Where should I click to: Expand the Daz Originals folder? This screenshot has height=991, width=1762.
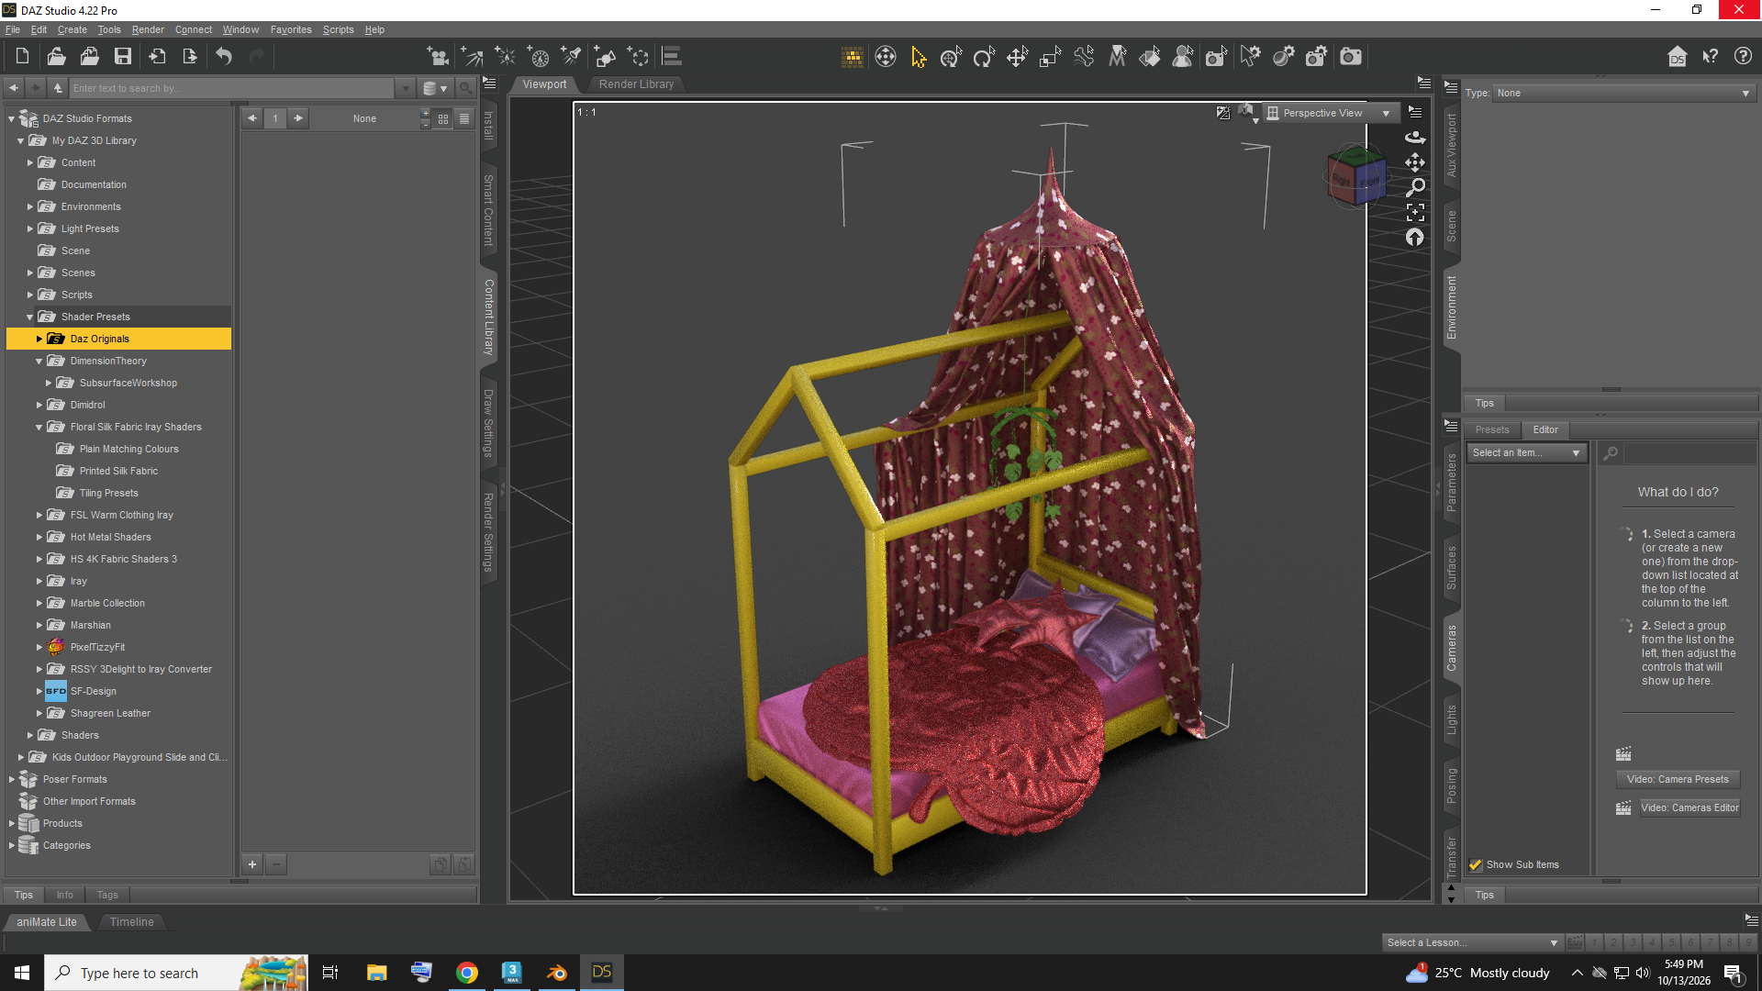(39, 340)
